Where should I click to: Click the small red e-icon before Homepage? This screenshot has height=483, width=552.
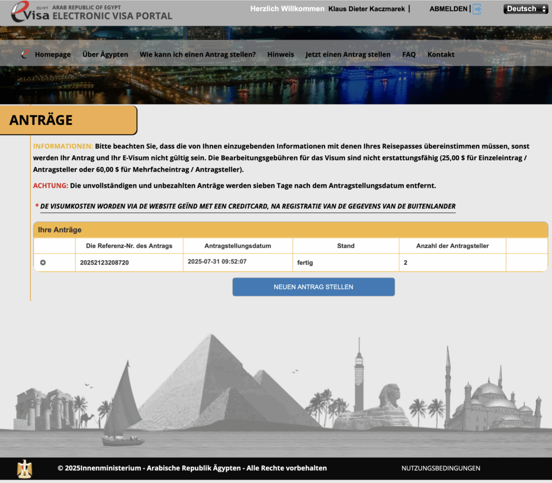25,54
